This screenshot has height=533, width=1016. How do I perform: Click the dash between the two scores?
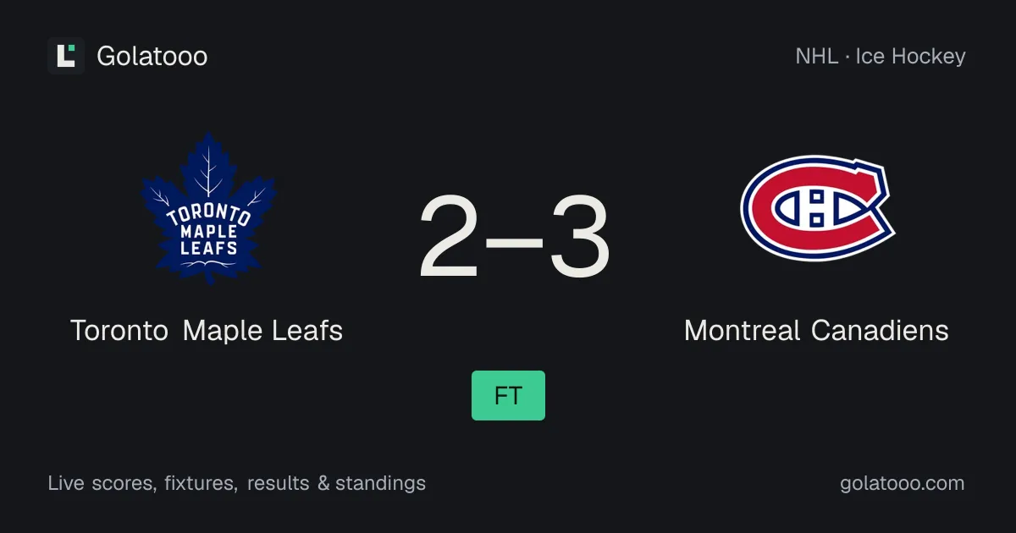click(x=515, y=241)
